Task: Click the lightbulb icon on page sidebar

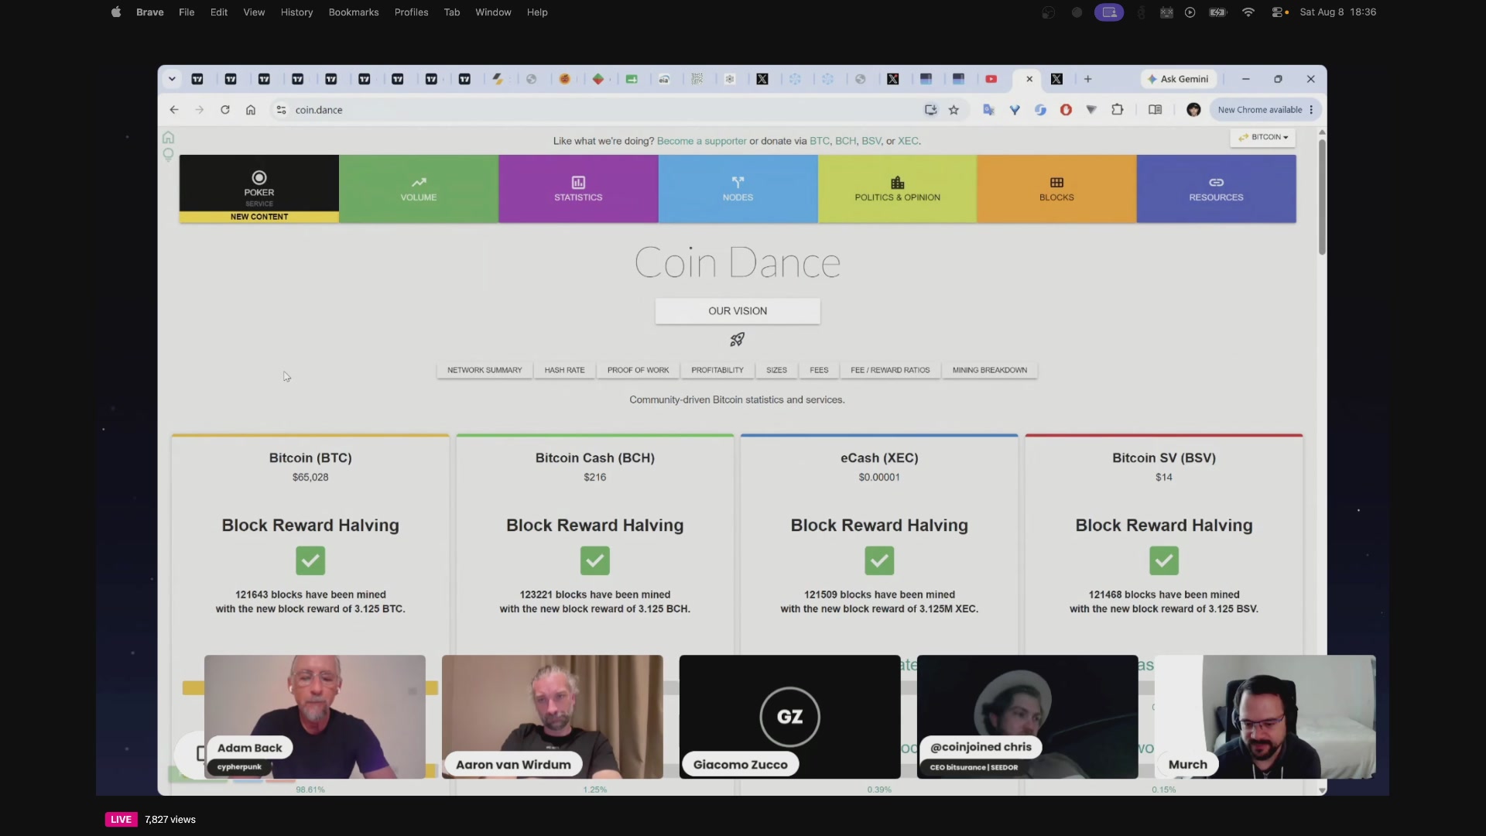Action: click(168, 155)
